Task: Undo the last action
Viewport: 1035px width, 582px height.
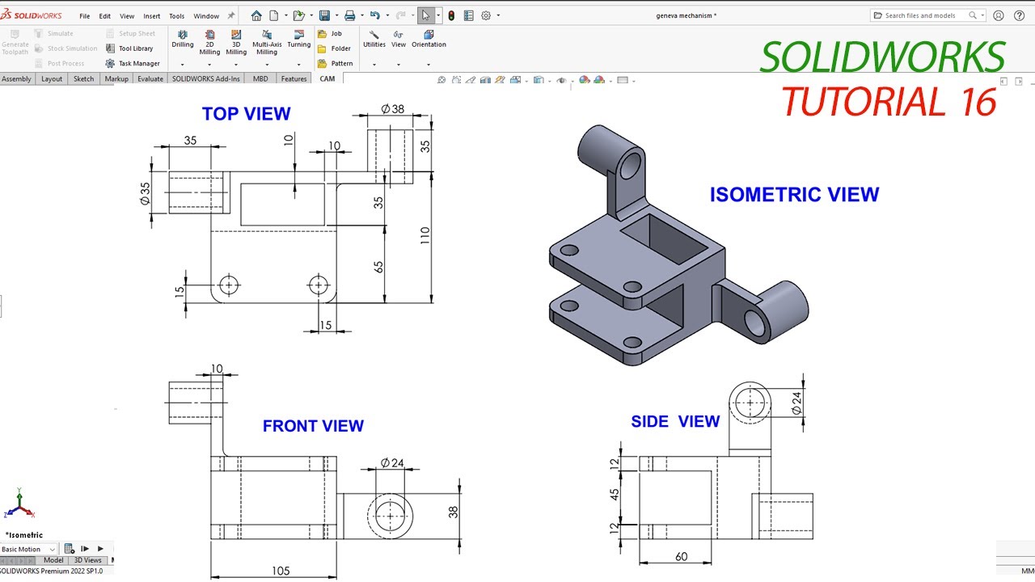Action: [374, 15]
